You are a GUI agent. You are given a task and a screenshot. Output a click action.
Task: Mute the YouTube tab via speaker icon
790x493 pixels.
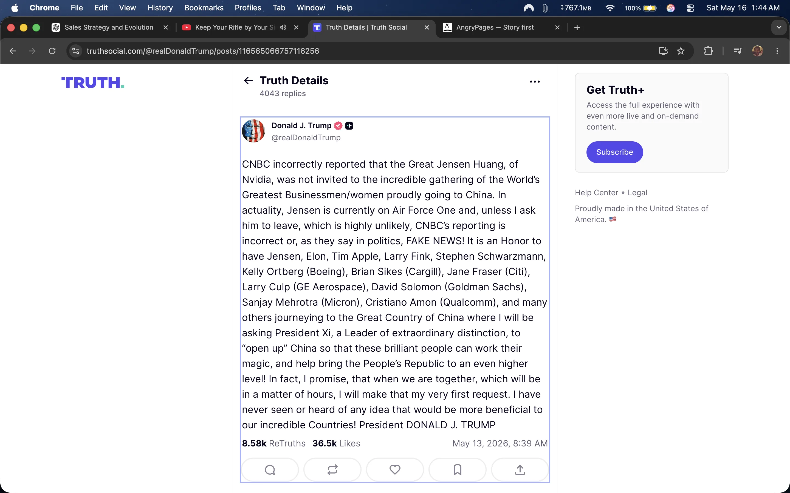(x=283, y=27)
